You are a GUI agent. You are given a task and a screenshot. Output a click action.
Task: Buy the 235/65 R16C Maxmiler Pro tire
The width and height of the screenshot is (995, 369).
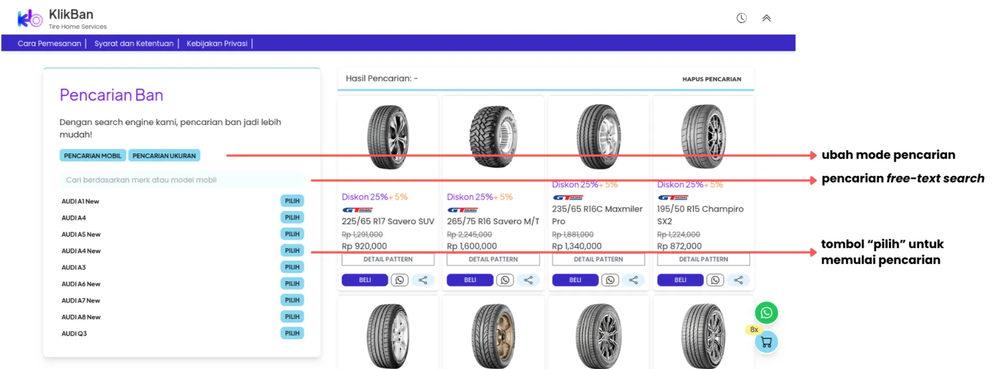(x=575, y=280)
